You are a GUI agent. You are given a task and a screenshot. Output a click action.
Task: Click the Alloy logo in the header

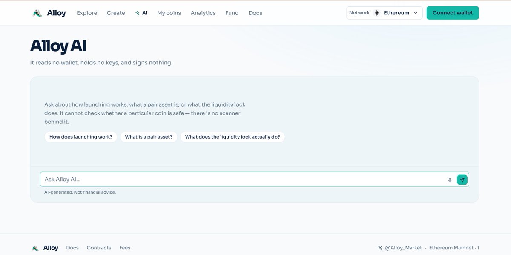point(49,13)
